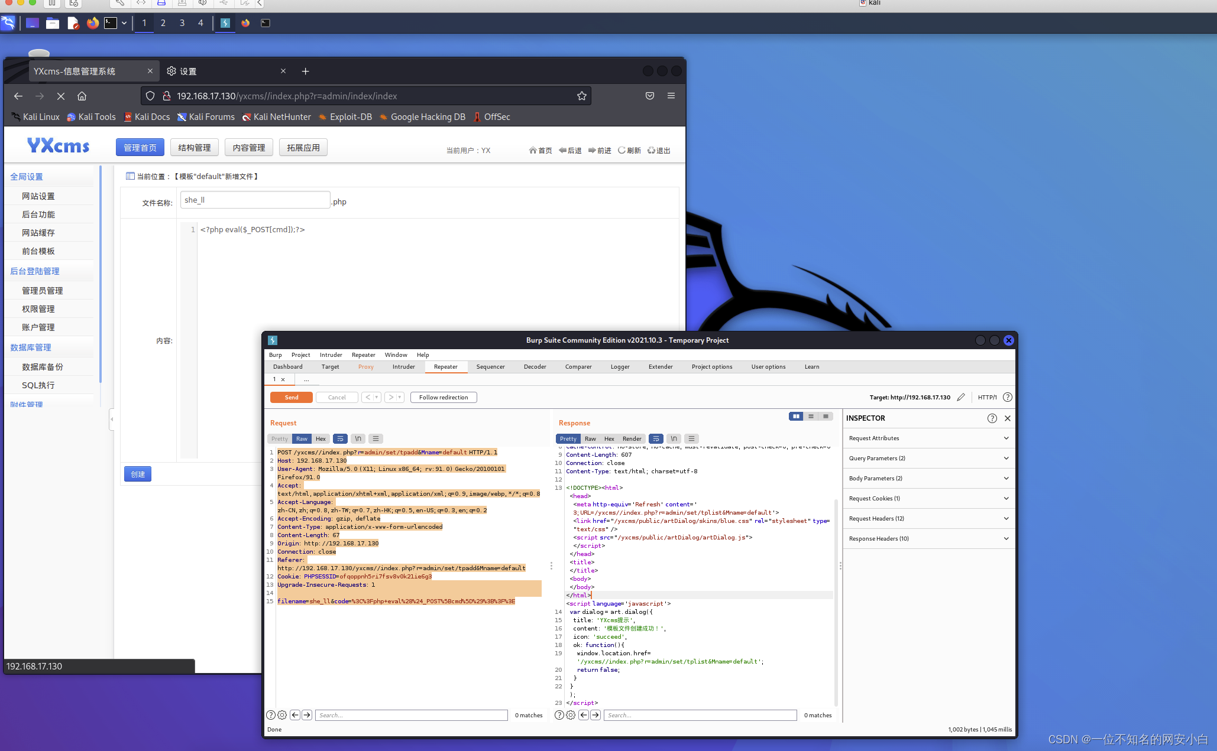
Task: Open the 内容管理 menu in YXcms
Action: point(249,148)
